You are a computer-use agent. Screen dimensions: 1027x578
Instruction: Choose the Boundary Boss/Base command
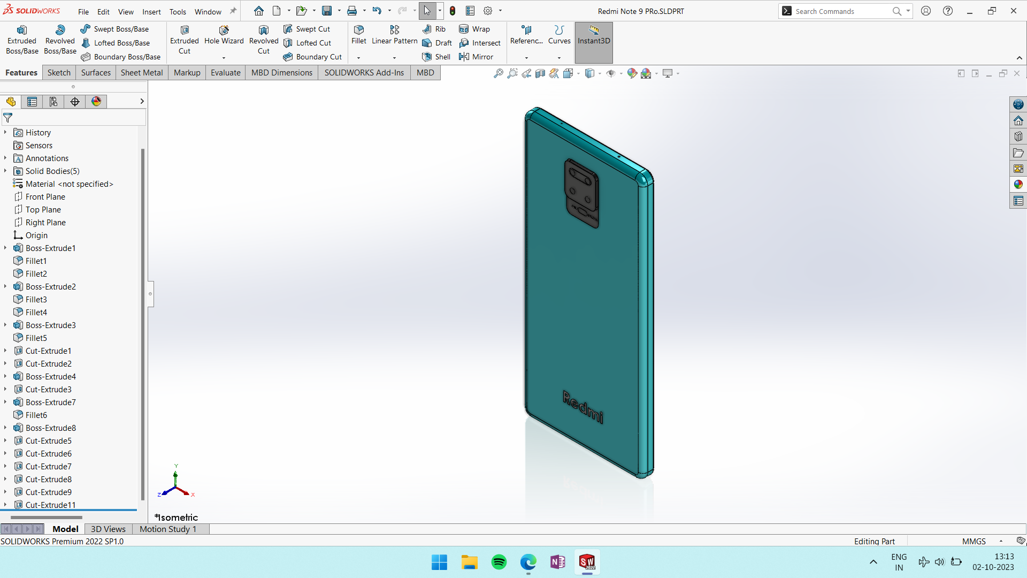pyautogui.click(x=120, y=57)
